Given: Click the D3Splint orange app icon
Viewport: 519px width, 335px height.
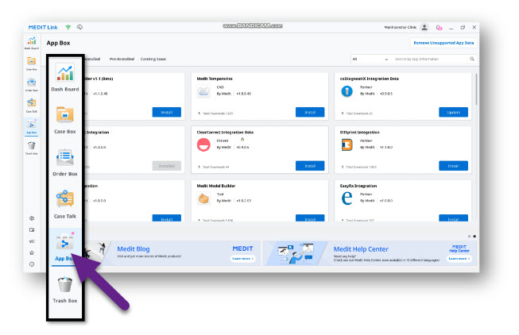Looking at the screenshot, I should coord(347,144).
